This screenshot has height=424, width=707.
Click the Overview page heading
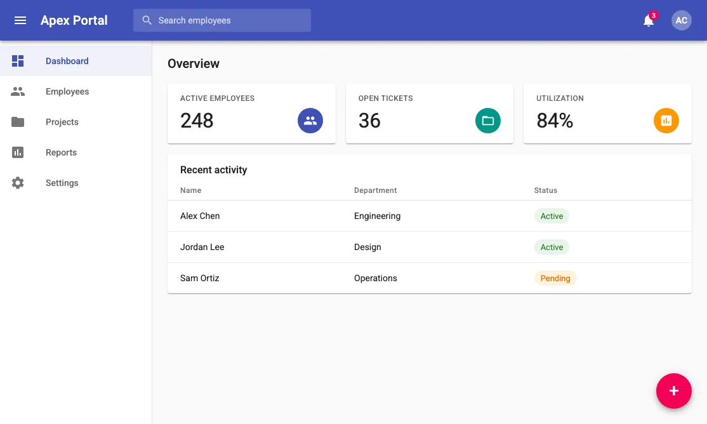coord(194,63)
